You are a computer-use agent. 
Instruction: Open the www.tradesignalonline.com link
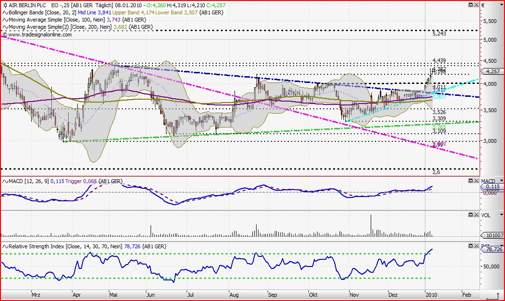coord(36,35)
